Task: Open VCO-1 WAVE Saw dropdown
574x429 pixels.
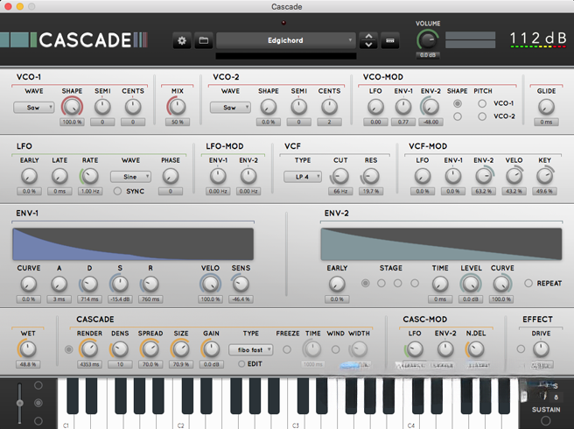Action: click(33, 108)
